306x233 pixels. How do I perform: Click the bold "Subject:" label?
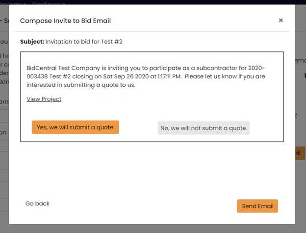click(x=32, y=42)
